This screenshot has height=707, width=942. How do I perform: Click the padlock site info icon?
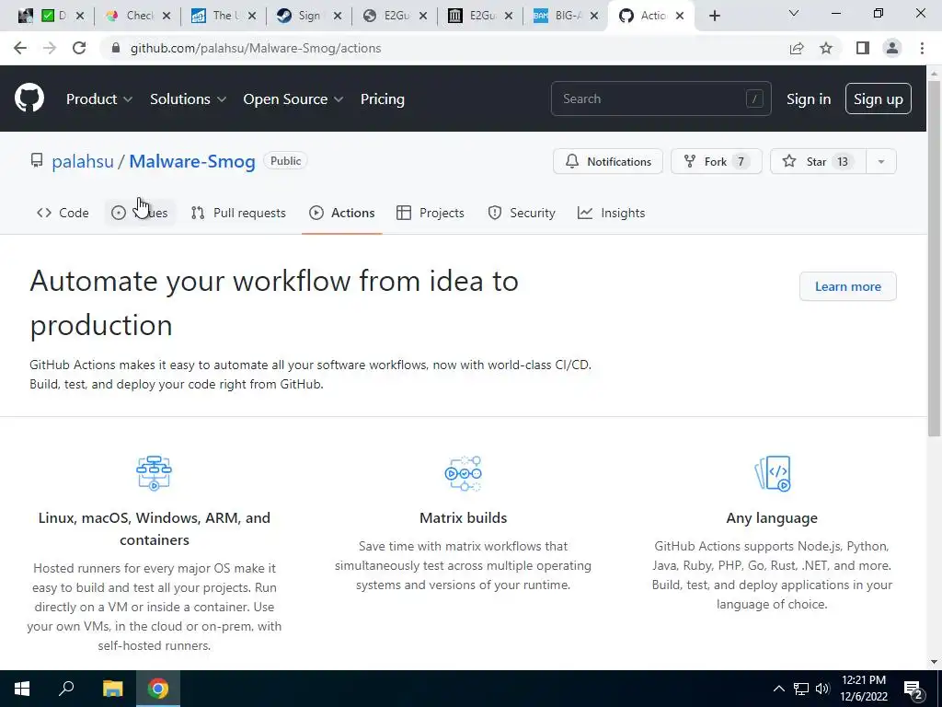click(116, 48)
